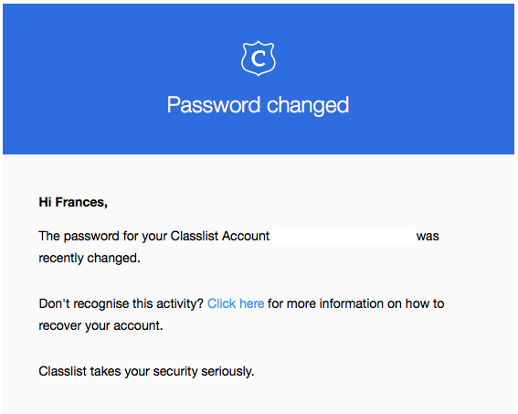Click the redacted email address box
The width and height of the screenshot is (518, 414).
click(344, 237)
